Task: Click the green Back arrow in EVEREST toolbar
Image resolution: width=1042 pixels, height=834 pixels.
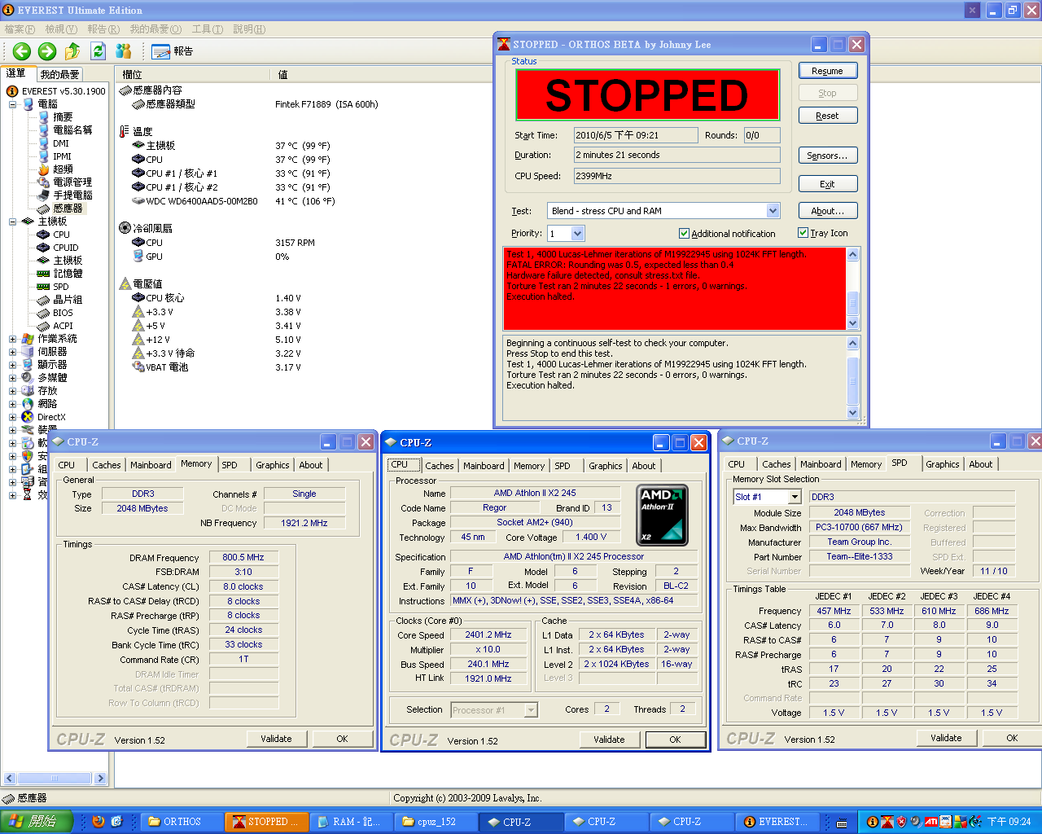Action: (22, 51)
